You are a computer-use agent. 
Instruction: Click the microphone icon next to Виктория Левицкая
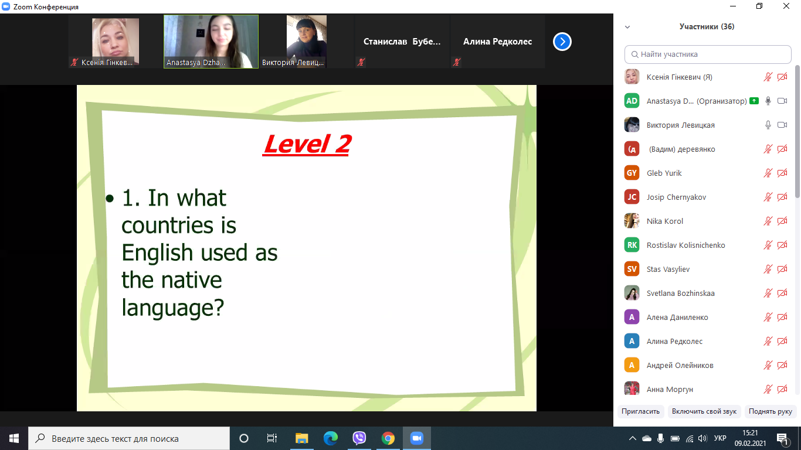pos(768,125)
